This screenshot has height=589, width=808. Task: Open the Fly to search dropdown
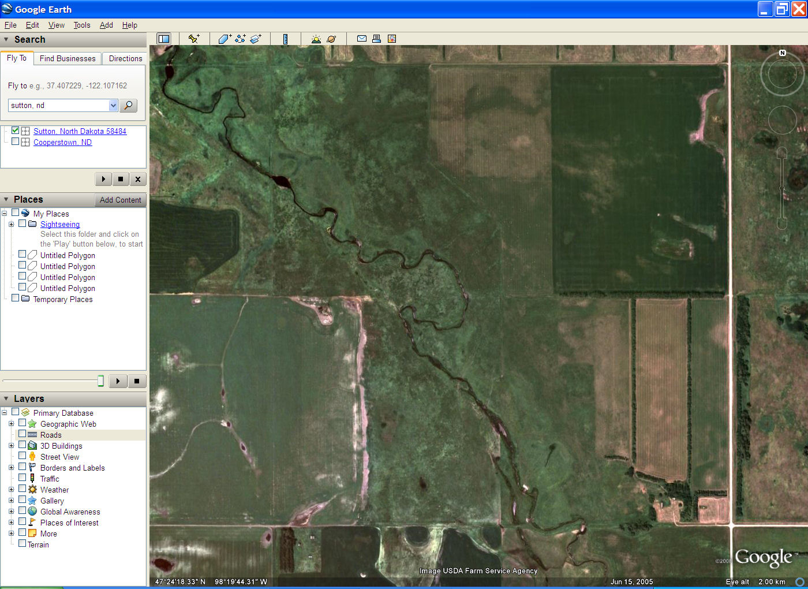coord(113,105)
